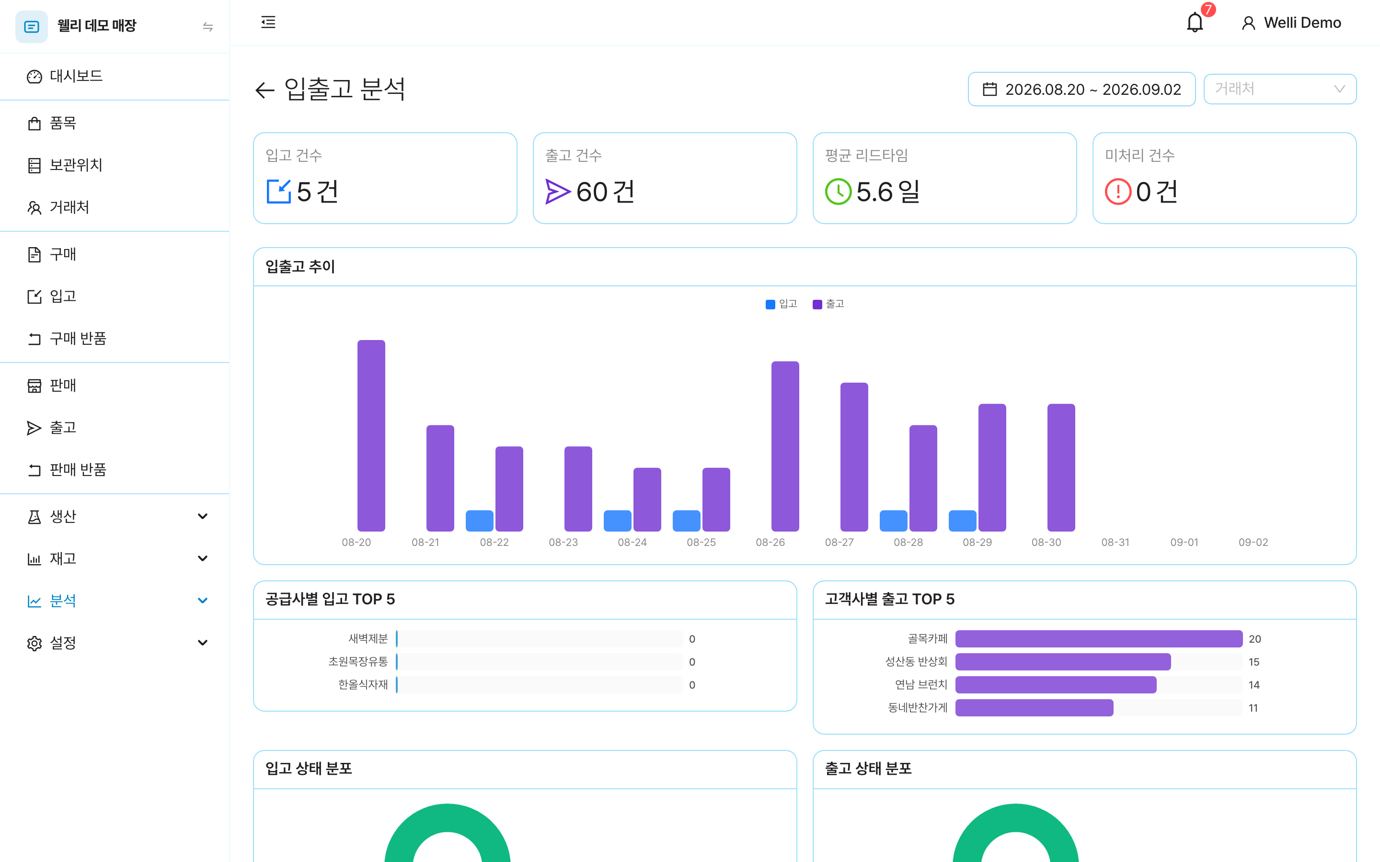1380x862 pixels.
Task: Toggle 출고 series in chart legend
Action: [x=828, y=304]
